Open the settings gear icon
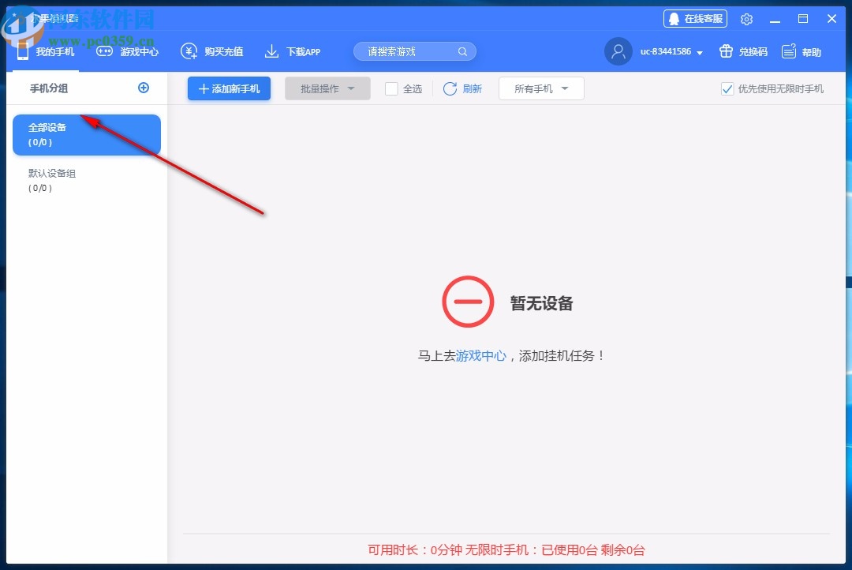 (x=746, y=18)
